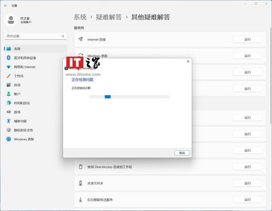Click the 共享文件夹 row label

(95, 183)
